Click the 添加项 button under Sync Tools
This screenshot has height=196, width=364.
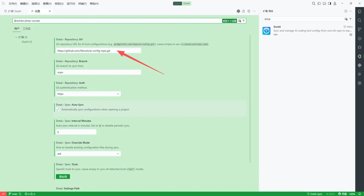pyautogui.click(x=63, y=176)
